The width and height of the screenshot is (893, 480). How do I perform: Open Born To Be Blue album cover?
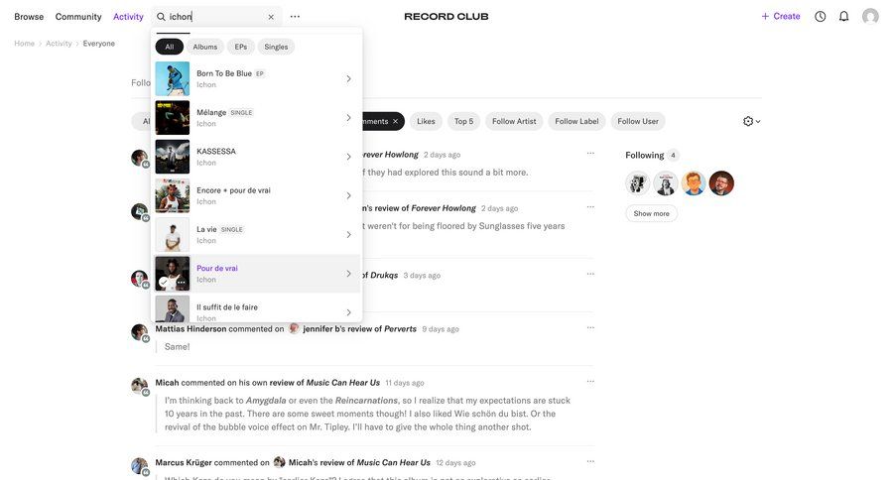click(x=173, y=78)
